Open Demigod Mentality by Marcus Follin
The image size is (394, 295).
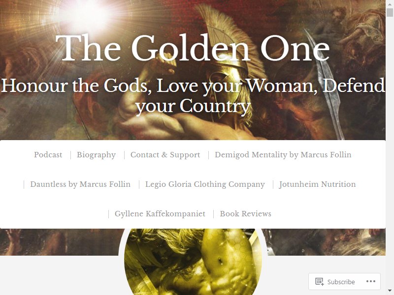point(283,155)
